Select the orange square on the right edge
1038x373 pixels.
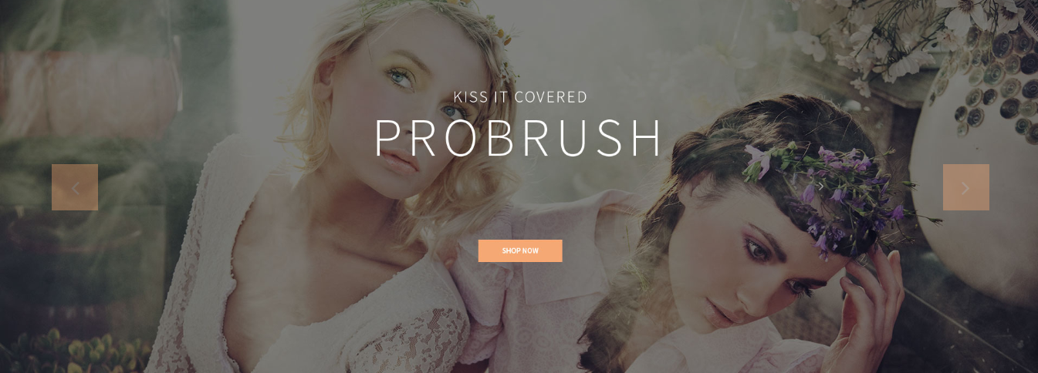[965, 187]
